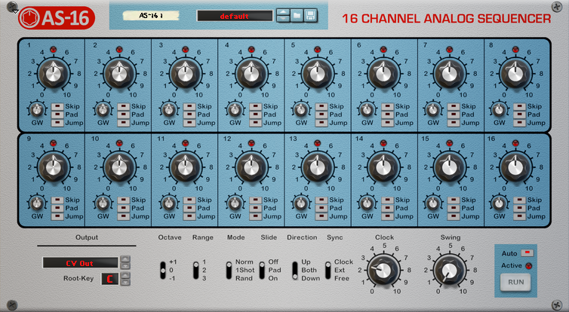The image size is (569, 312).
Task: Click the Swing knob
Action: (450, 271)
